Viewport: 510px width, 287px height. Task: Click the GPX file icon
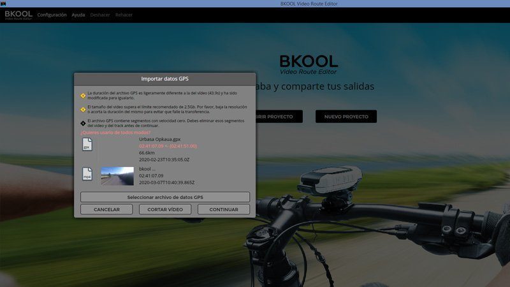click(x=87, y=146)
